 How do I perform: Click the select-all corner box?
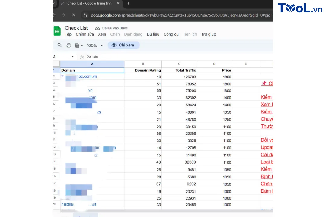click(56, 64)
